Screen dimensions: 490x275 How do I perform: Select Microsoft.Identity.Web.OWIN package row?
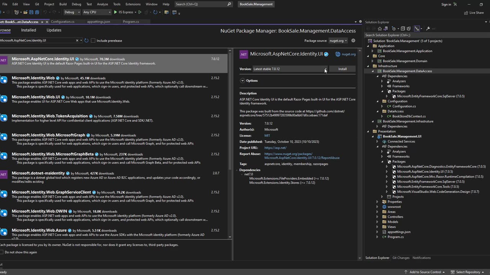[114, 216]
